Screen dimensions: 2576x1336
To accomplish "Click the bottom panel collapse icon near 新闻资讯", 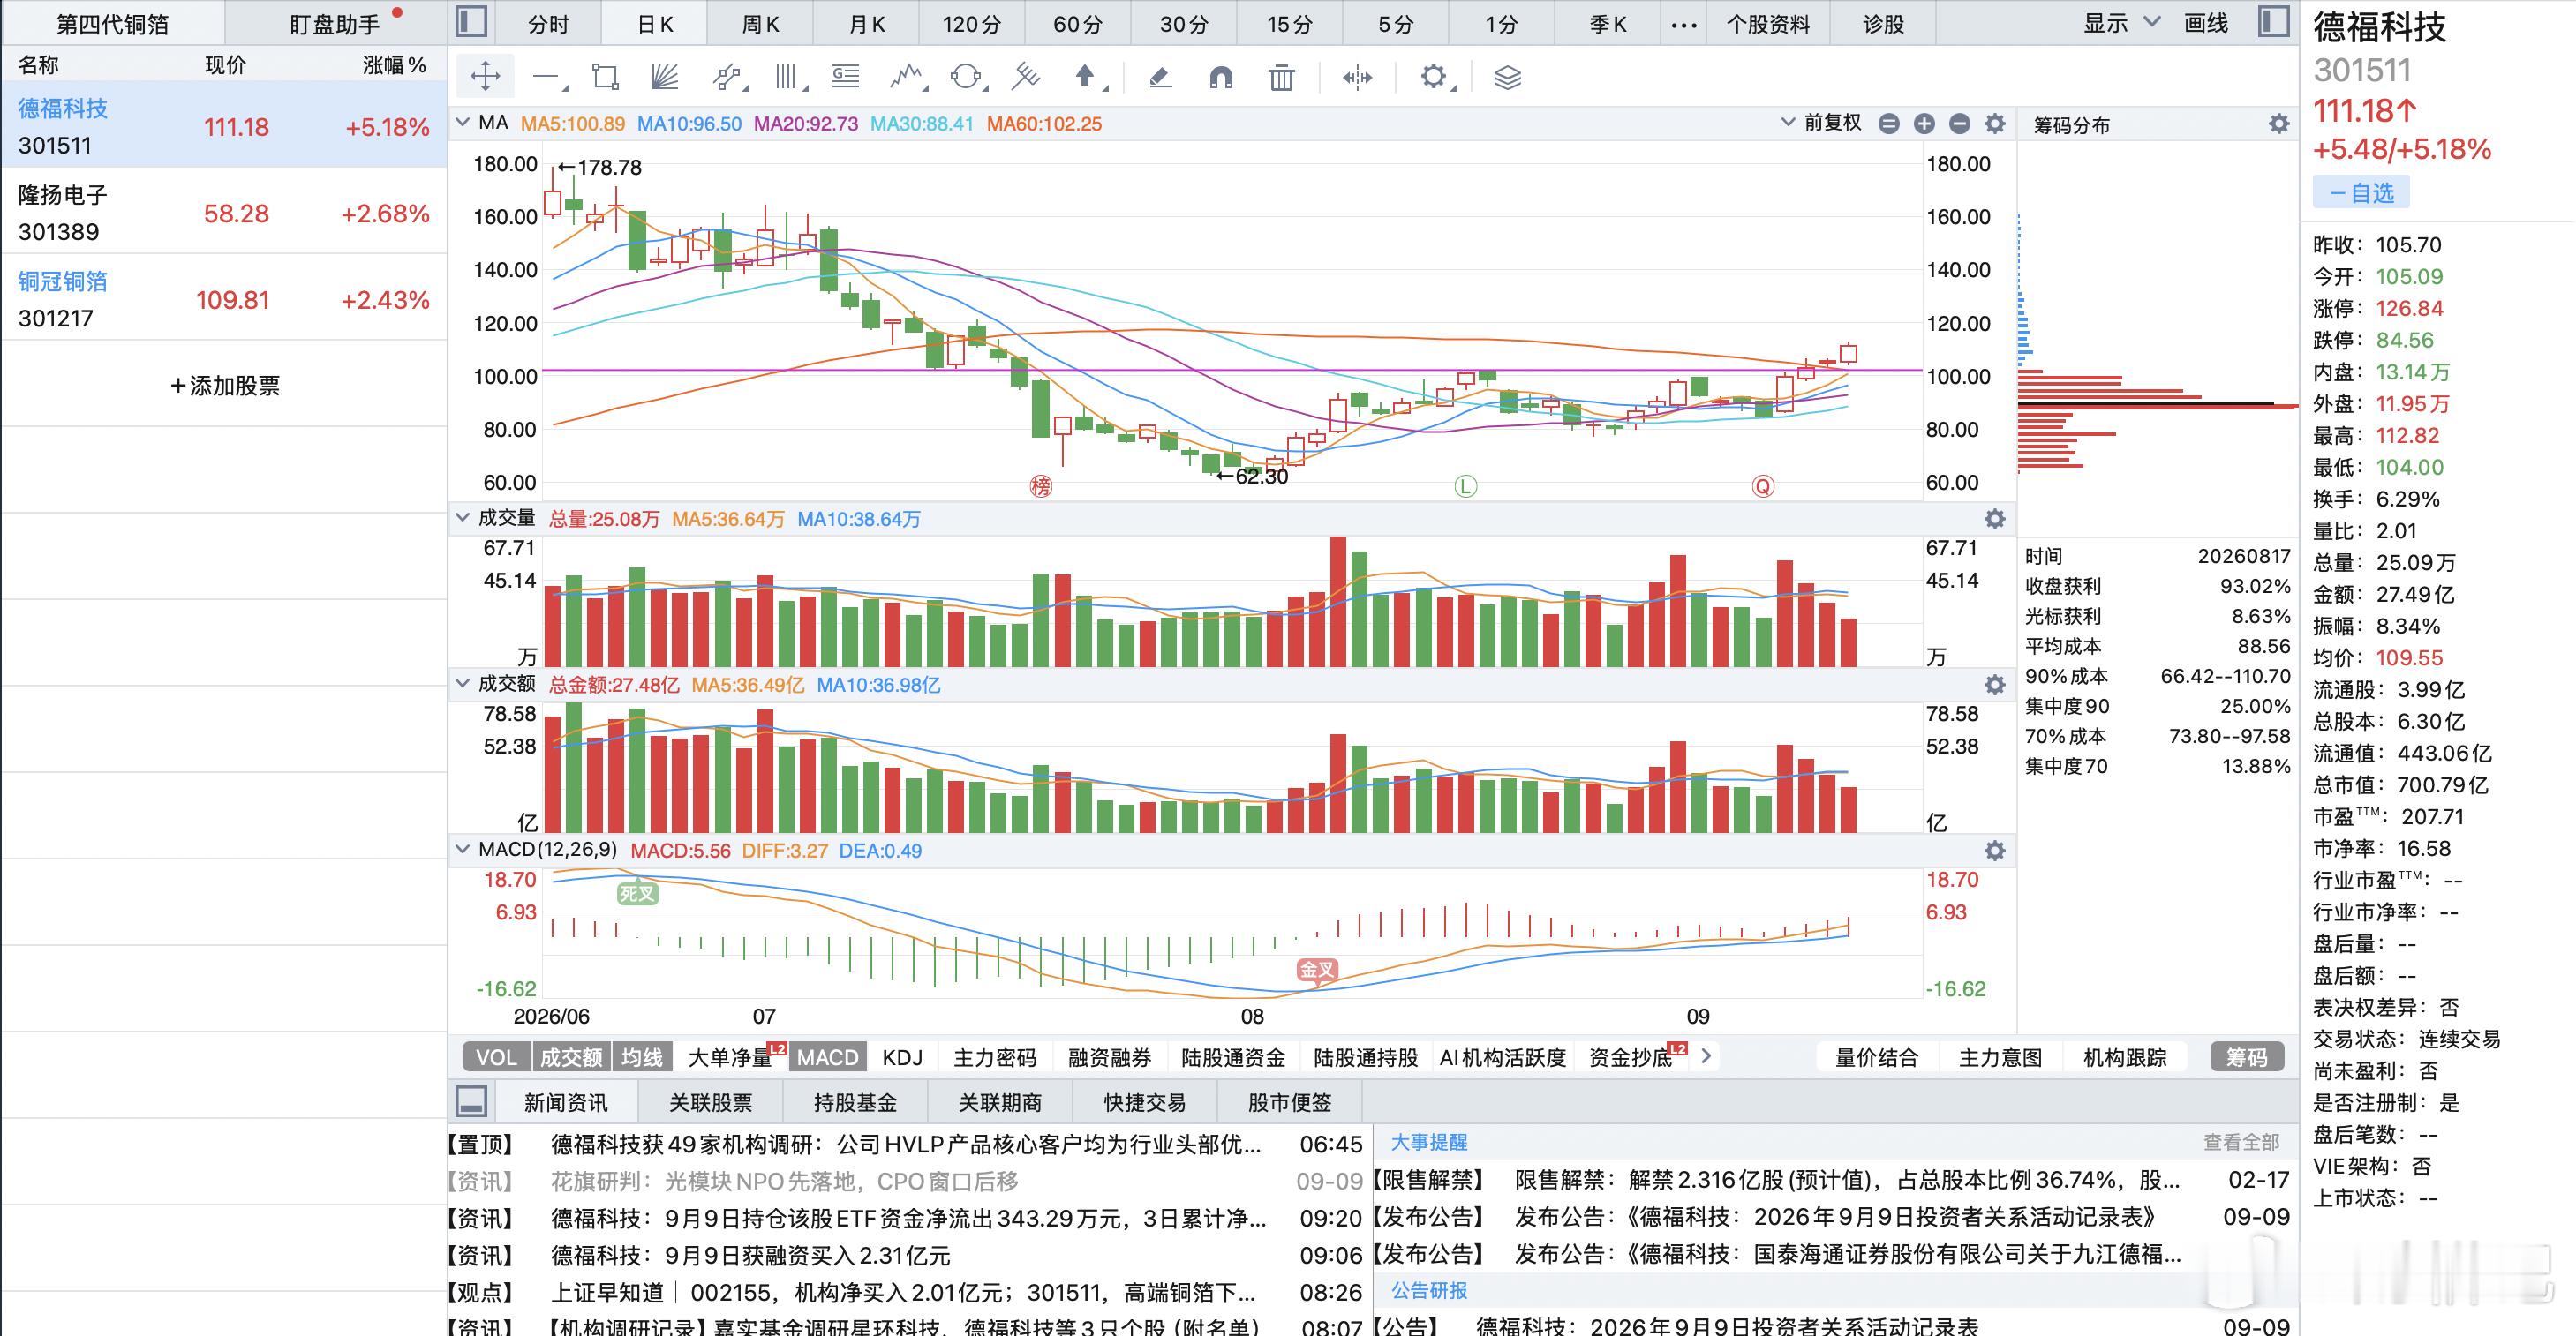I will coord(471,1101).
